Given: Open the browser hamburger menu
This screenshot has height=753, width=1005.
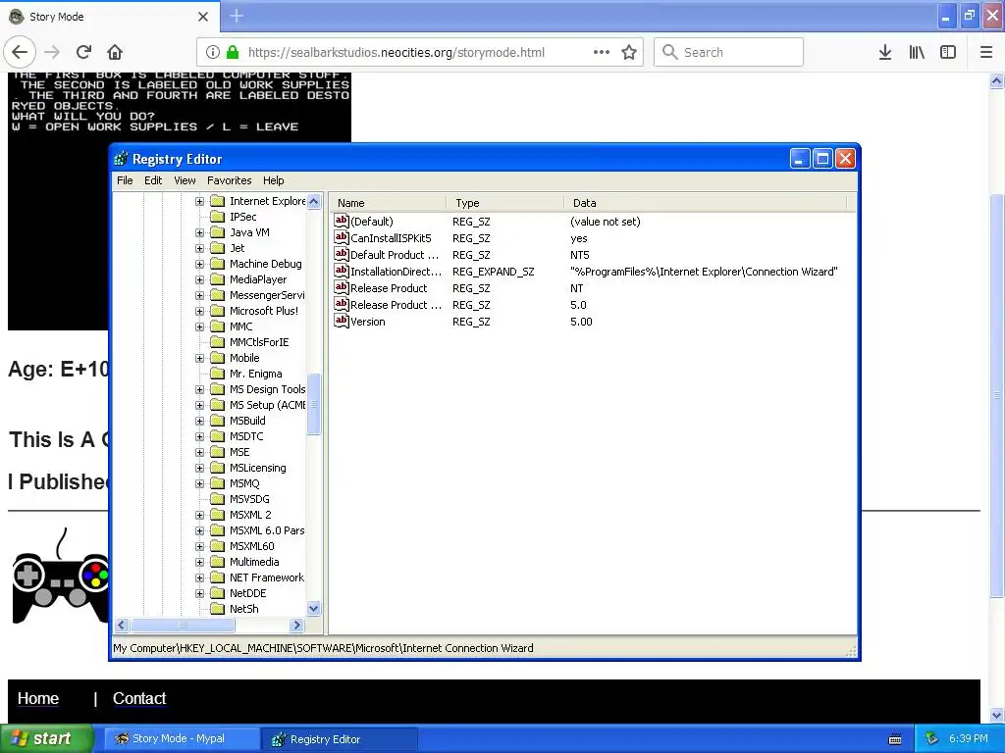Looking at the screenshot, I should [x=986, y=52].
